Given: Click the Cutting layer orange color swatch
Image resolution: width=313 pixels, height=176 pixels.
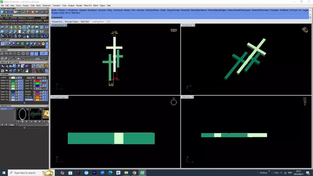Looking at the screenshot, I should click(38, 97).
